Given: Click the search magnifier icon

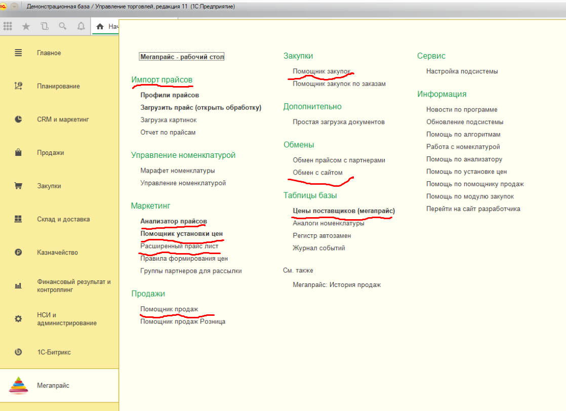Looking at the screenshot, I should pos(62,26).
